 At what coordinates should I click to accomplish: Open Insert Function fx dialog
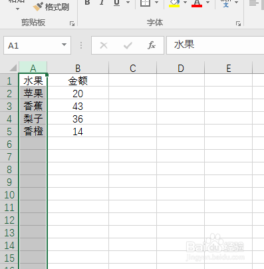point(152,45)
